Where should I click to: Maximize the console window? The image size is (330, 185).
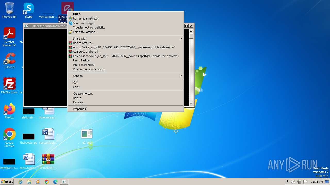pyautogui.click(x=187, y=26)
